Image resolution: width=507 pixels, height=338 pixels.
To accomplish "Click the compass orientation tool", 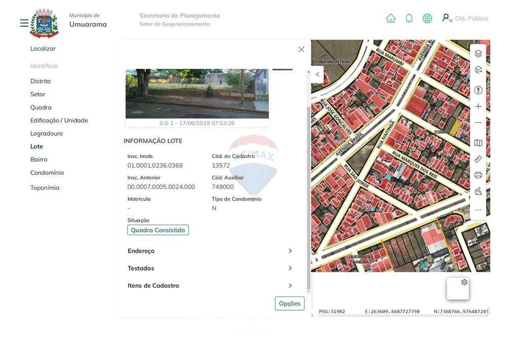I will tap(478, 90).
